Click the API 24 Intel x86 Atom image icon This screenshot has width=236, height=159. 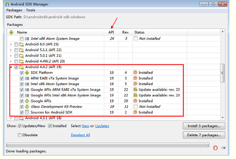point(27,39)
